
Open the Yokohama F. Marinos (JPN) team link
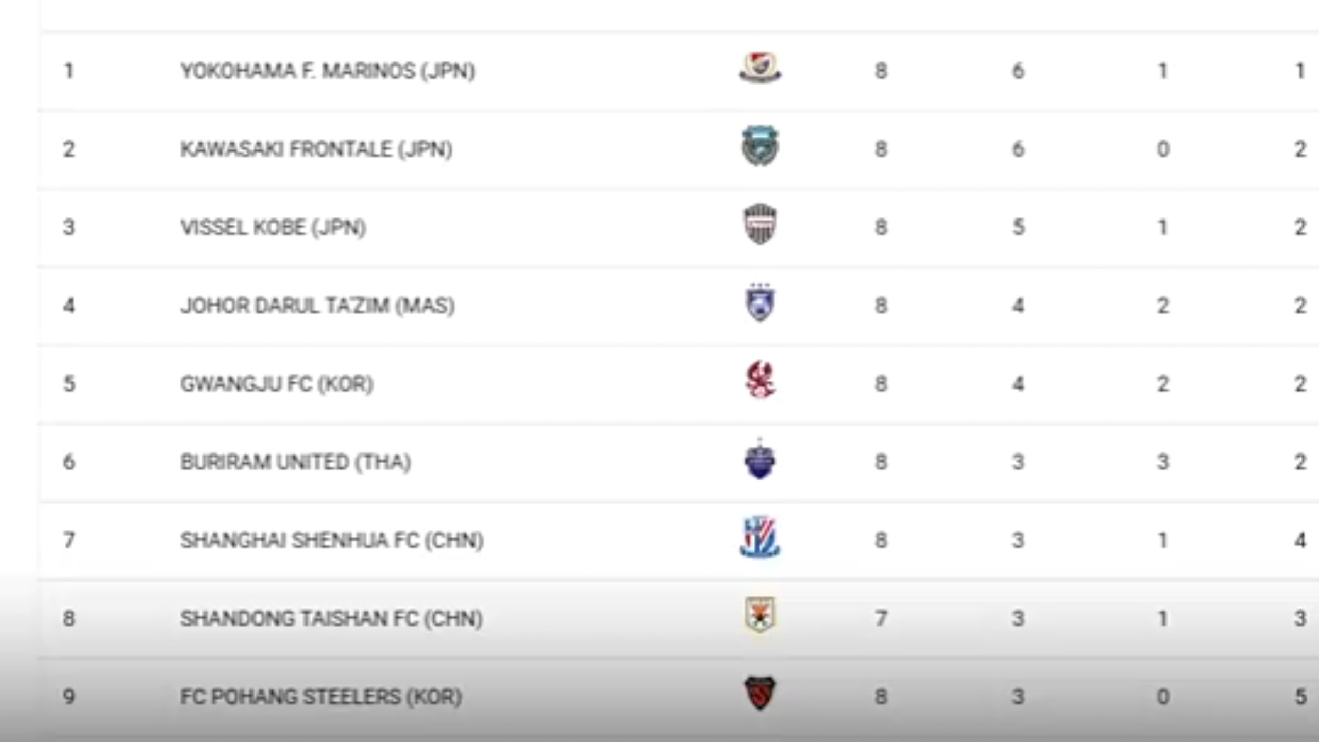click(x=328, y=71)
